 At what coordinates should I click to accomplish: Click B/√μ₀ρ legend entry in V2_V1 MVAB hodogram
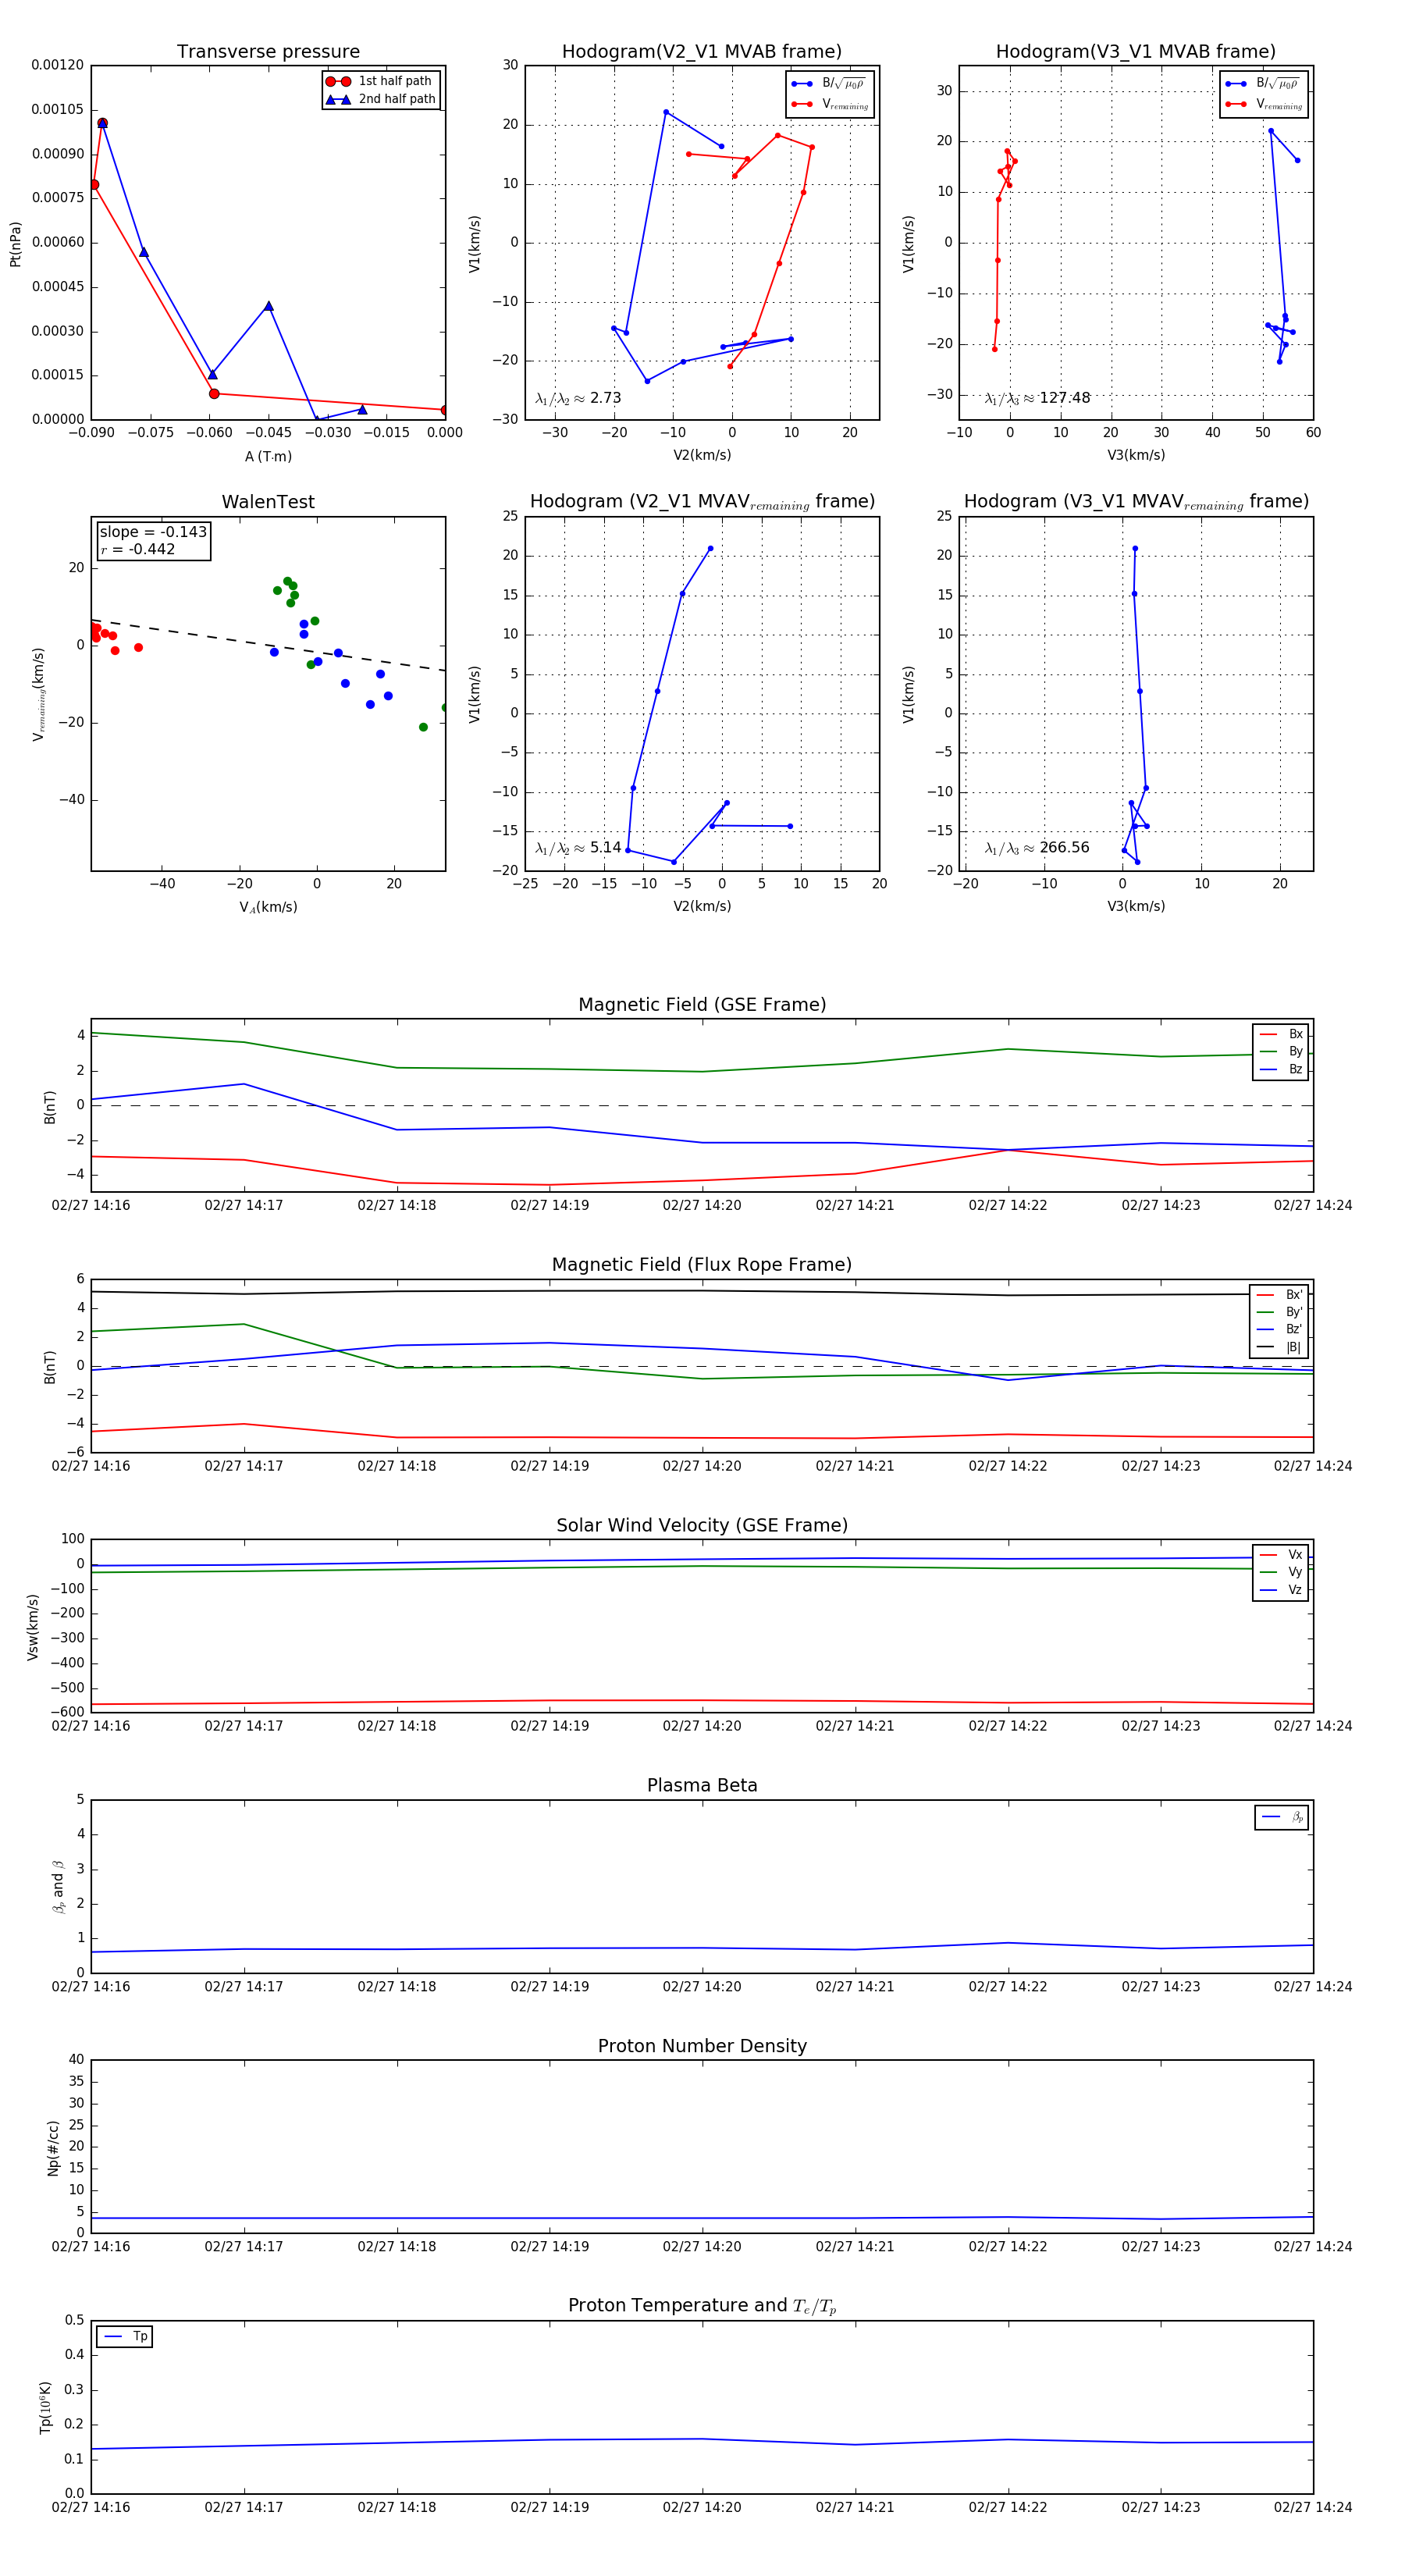(x=829, y=83)
